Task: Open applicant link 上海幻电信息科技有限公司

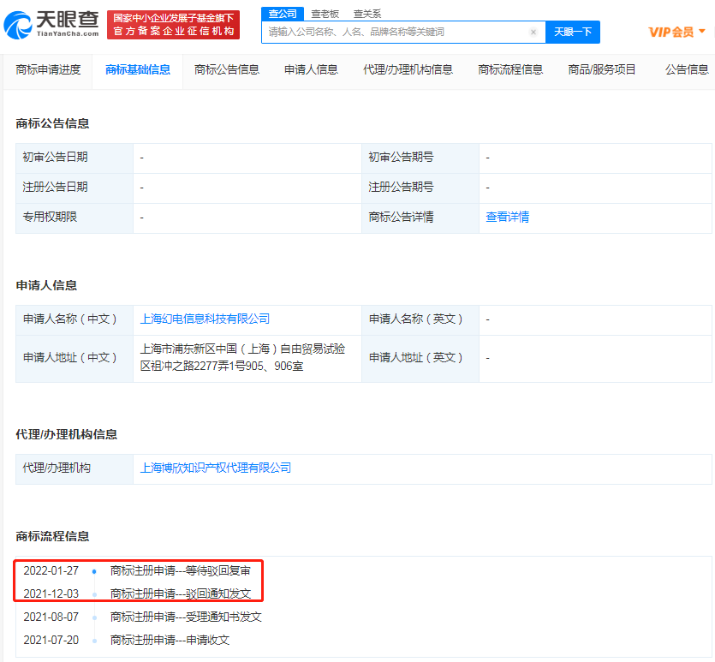Action: tap(205, 319)
